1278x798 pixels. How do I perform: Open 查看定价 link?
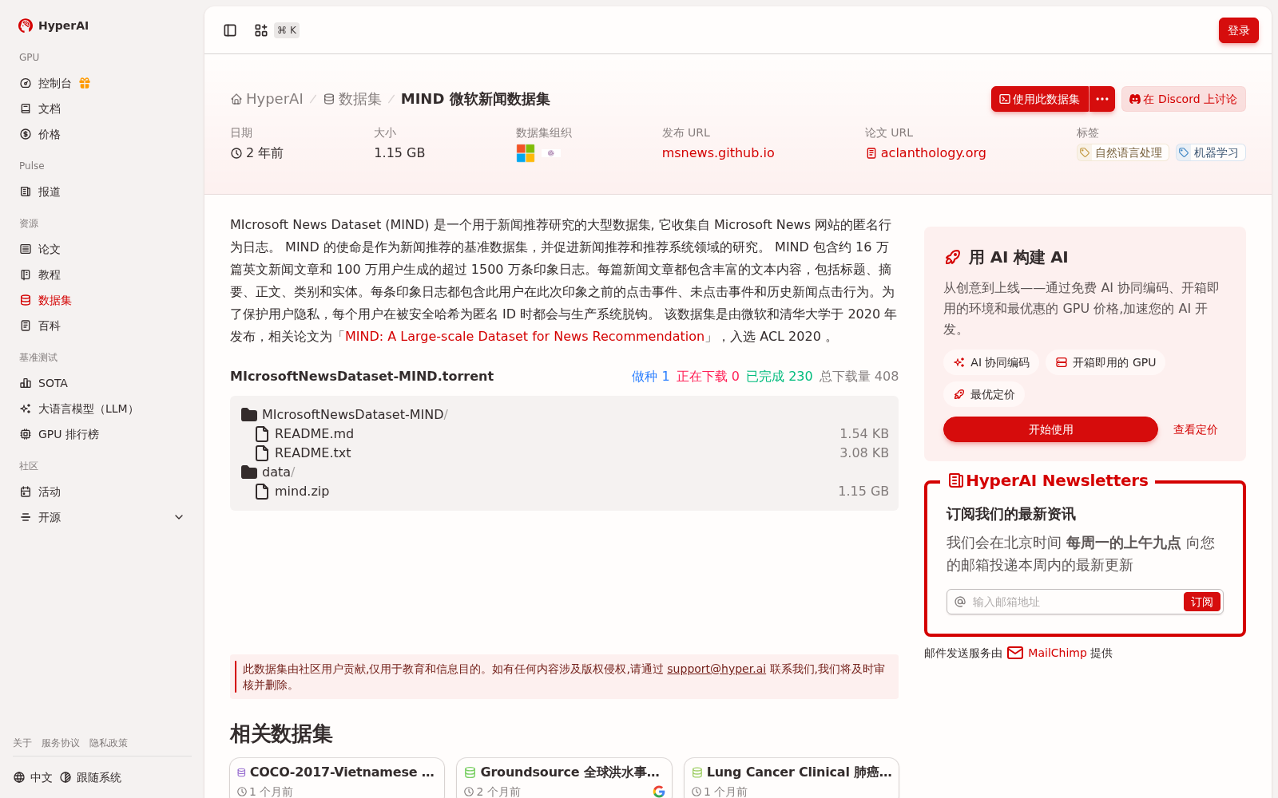(1195, 429)
